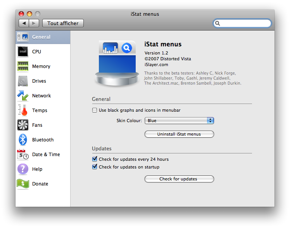
Task: Open the Network pane label
Action: 41,96
